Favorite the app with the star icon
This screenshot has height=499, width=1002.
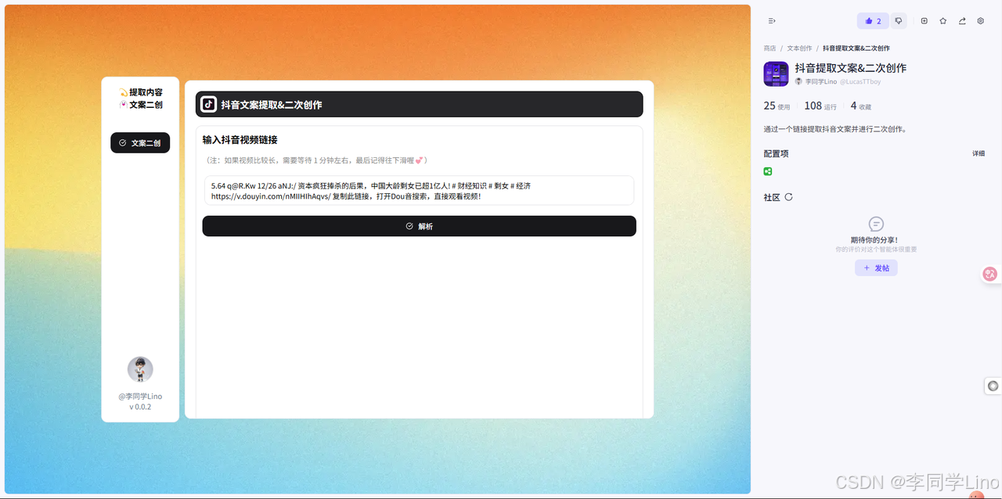943,21
